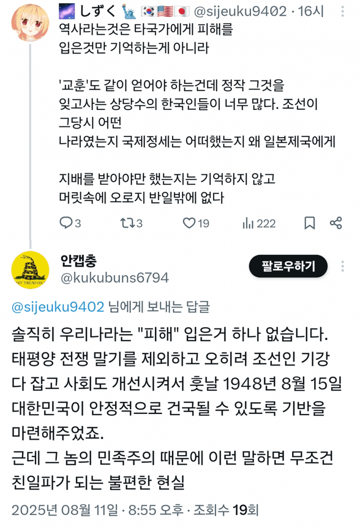Bookmark しずく's tweet
Viewport: 361px width, 529px height.
(309, 223)
